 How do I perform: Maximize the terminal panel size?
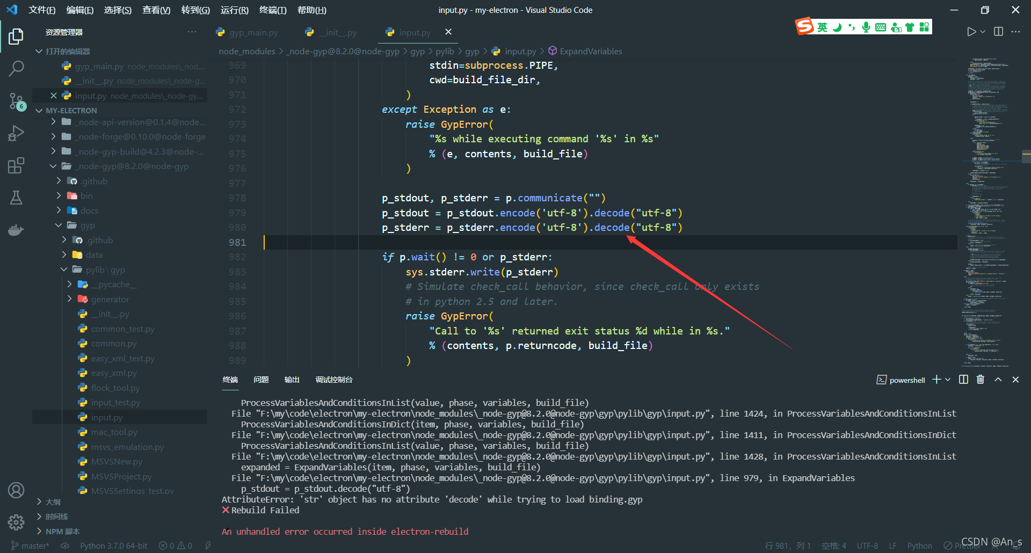click(x=998, y=380)
